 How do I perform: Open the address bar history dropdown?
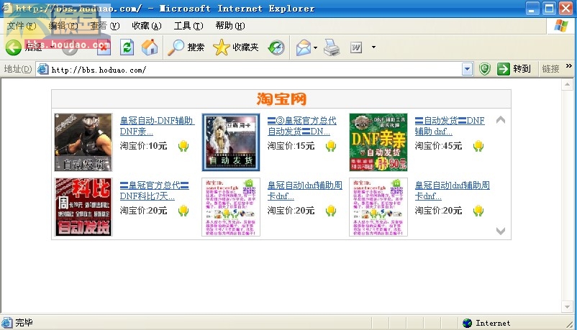click(x=467, y=69)
